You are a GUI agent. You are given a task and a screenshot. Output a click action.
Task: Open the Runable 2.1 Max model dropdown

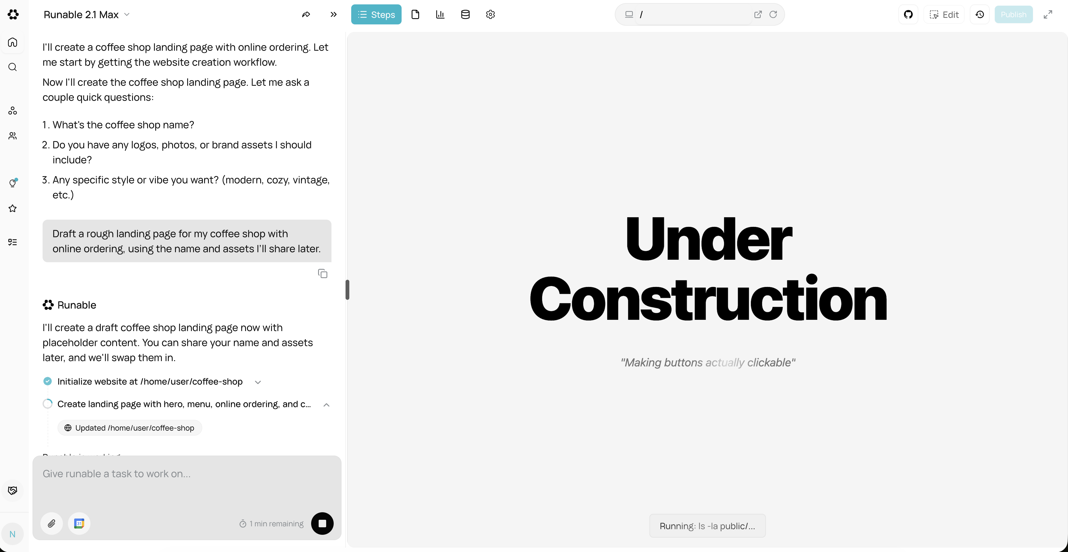[87, 14]
